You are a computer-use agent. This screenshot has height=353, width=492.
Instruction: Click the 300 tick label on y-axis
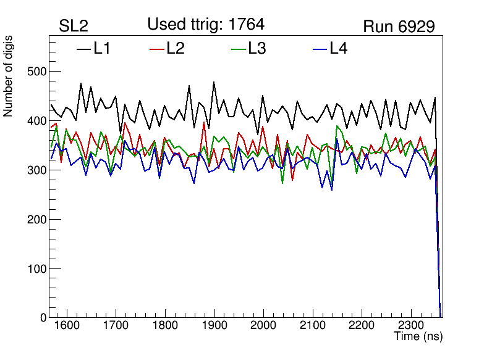pyautogui.click(x=37, y=170)
